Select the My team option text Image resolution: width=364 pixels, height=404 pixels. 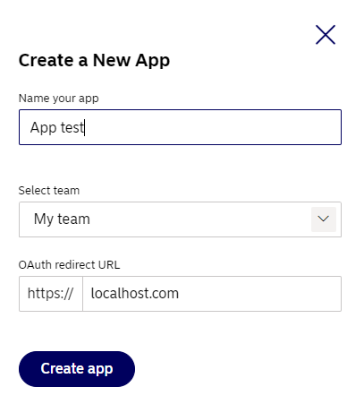(62, 219)
